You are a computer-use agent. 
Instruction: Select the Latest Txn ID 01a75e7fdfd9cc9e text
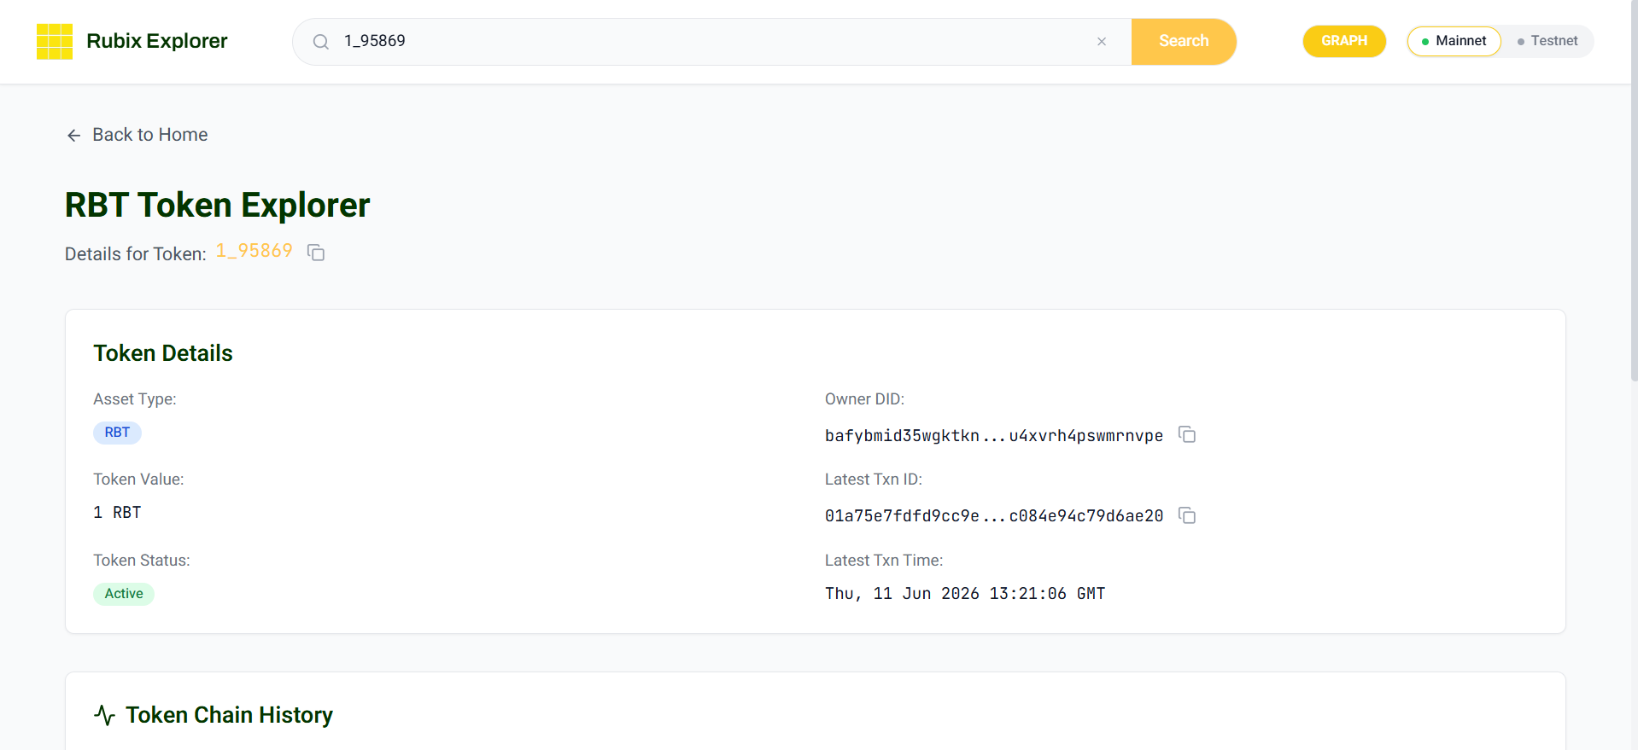(x=994, y=516)
